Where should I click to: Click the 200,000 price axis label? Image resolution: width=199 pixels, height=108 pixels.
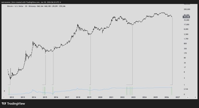[187, 9]
